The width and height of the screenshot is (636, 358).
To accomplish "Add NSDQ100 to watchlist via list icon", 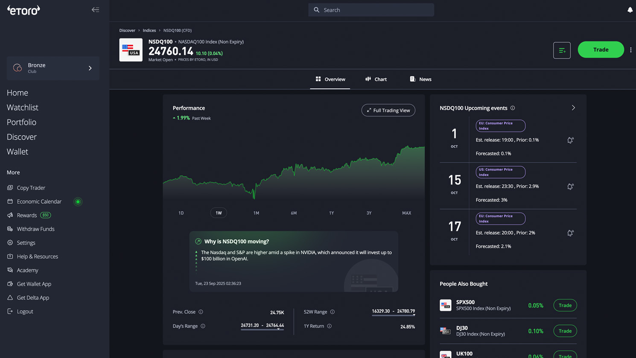I will tap(562, 50).
